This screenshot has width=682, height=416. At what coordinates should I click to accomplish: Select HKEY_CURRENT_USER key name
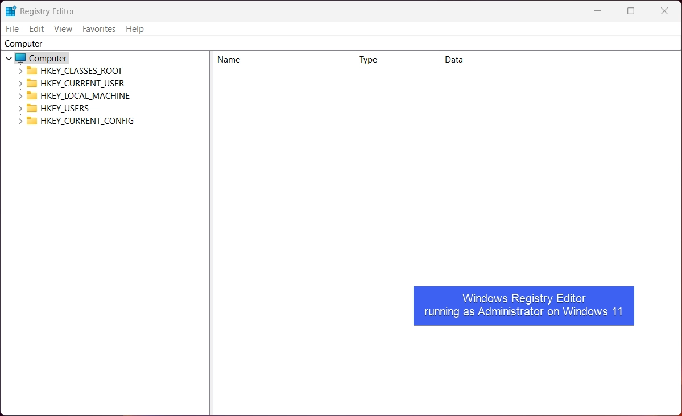[82, 84]
